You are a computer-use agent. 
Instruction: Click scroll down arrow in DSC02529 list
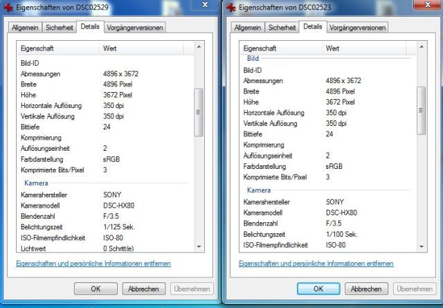click(x=199, y=246)
